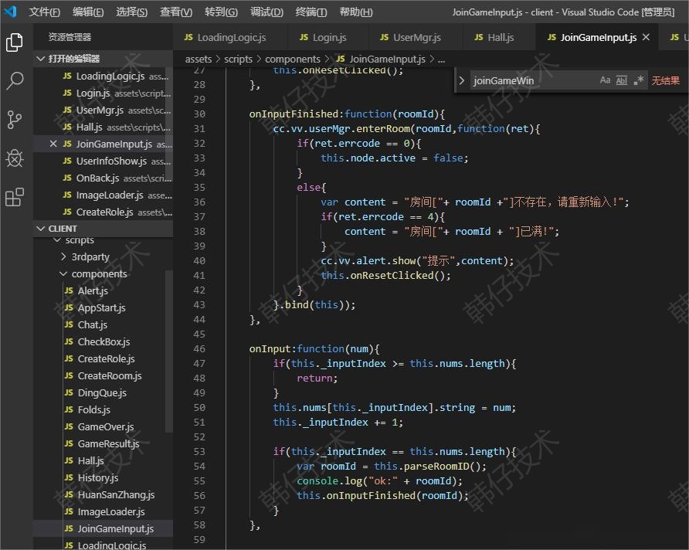Open the 选择(S) menu

coord(132,12)
